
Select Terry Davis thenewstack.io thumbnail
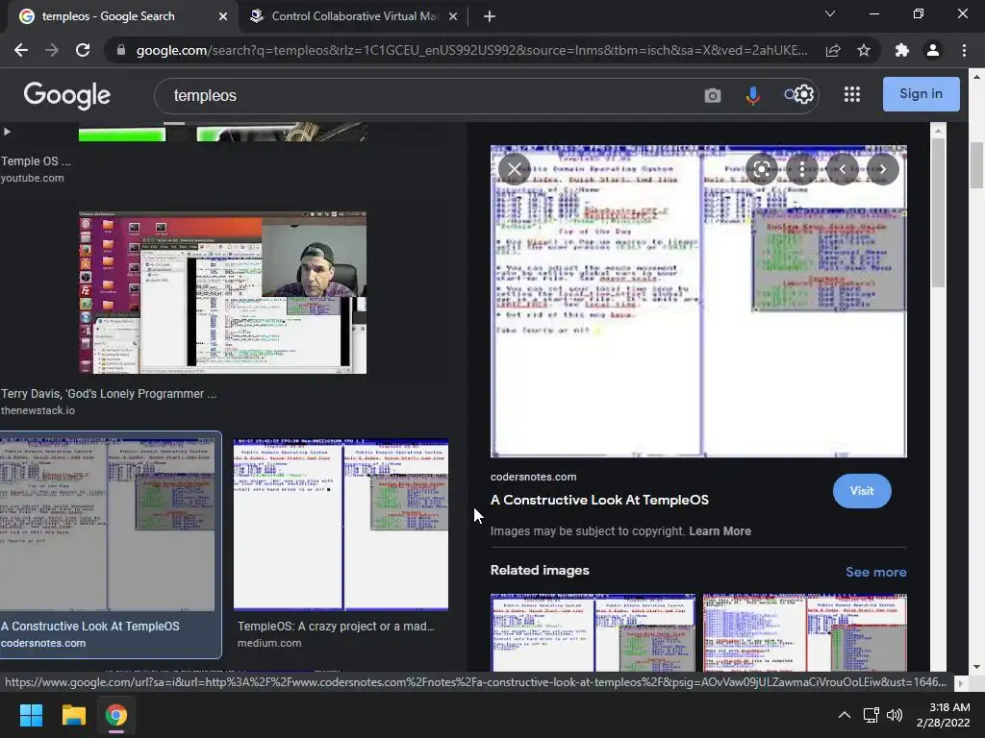pos(222,292)
